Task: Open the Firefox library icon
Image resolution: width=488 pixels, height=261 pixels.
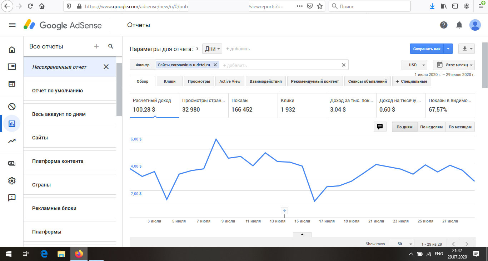Action: 444,6
